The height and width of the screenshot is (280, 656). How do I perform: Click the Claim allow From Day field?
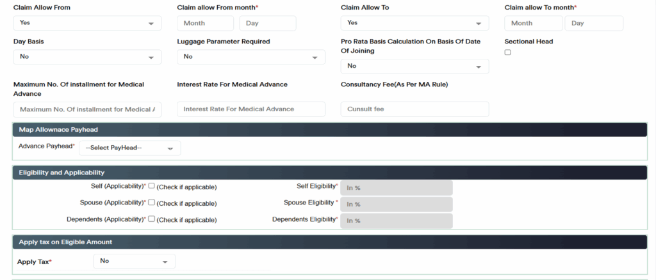[267, 24]
